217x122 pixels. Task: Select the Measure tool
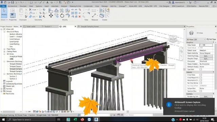click(94, 15)
